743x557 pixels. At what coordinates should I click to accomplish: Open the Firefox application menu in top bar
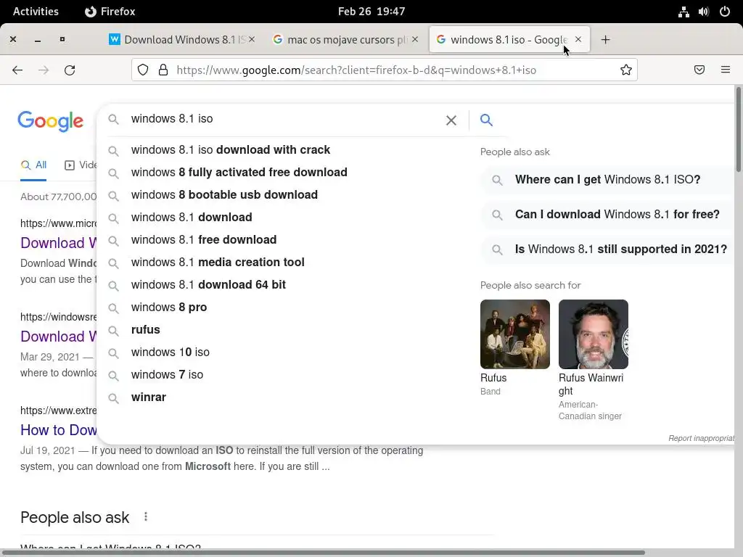point(110,12)
